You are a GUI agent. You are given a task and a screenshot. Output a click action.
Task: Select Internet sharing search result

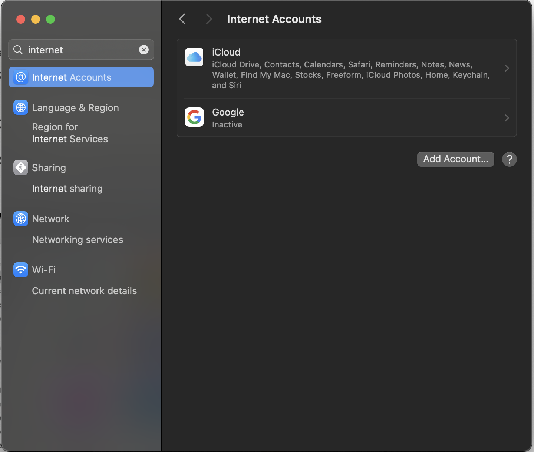pyautogui.click(x=67, y=189)
